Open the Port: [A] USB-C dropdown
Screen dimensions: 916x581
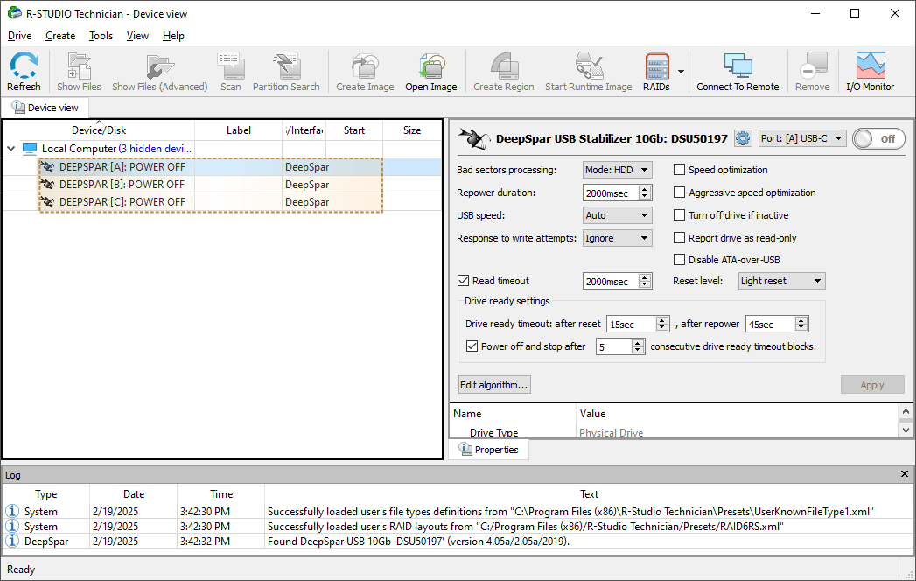(801, 138)
